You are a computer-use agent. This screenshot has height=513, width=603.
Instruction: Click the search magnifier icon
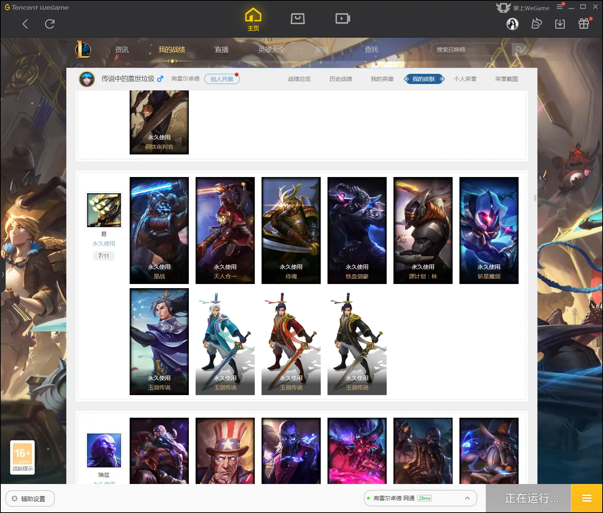(519, 49)
